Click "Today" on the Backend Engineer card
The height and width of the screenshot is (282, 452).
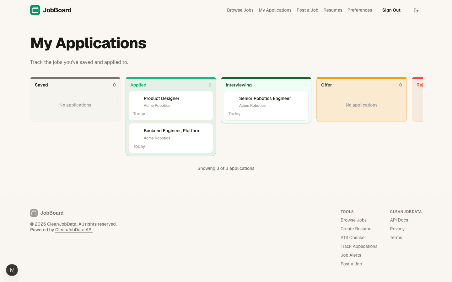click(x=139, y=146)
